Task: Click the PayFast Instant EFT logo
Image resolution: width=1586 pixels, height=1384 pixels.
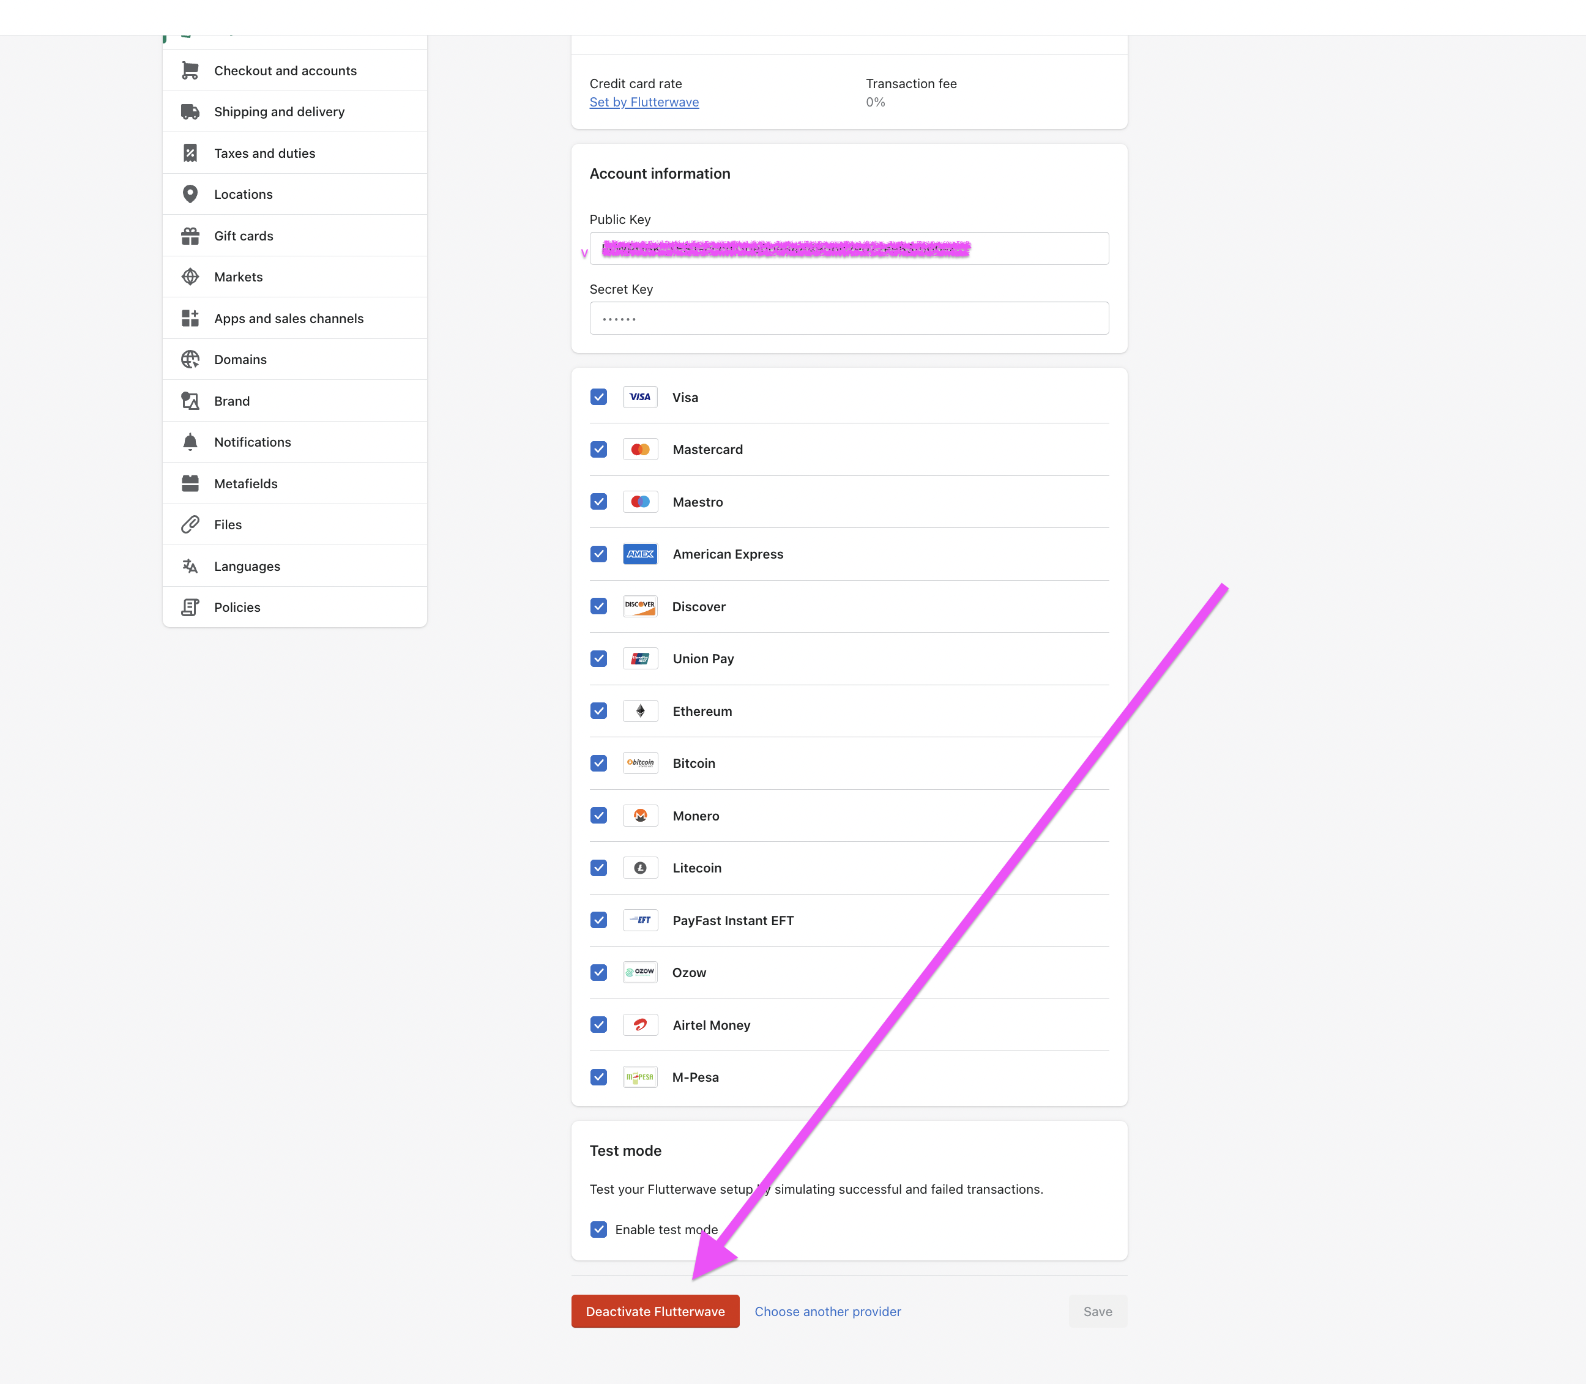Action: point(640,921)
